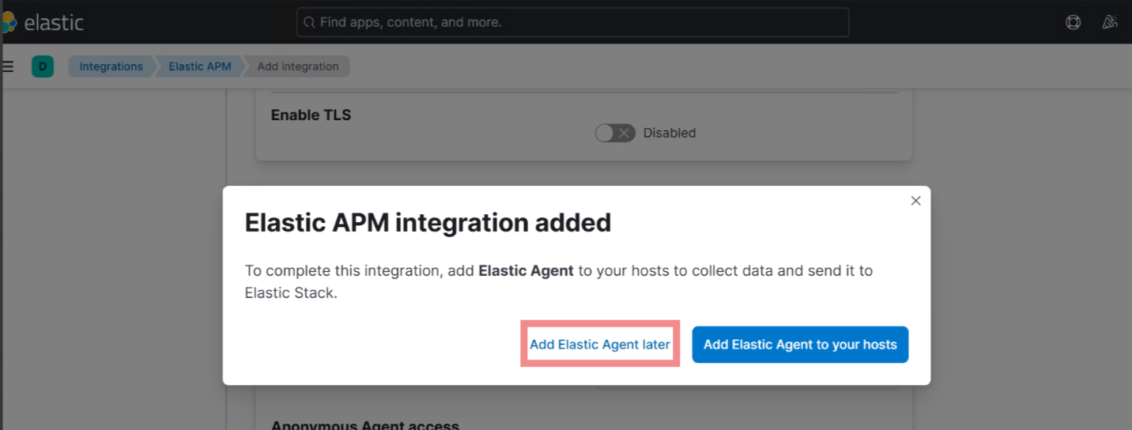The height and width of the screenshot is (430, 1132).
Task: Toggle the Enable TLS switch
Action: tap(614, 133)
